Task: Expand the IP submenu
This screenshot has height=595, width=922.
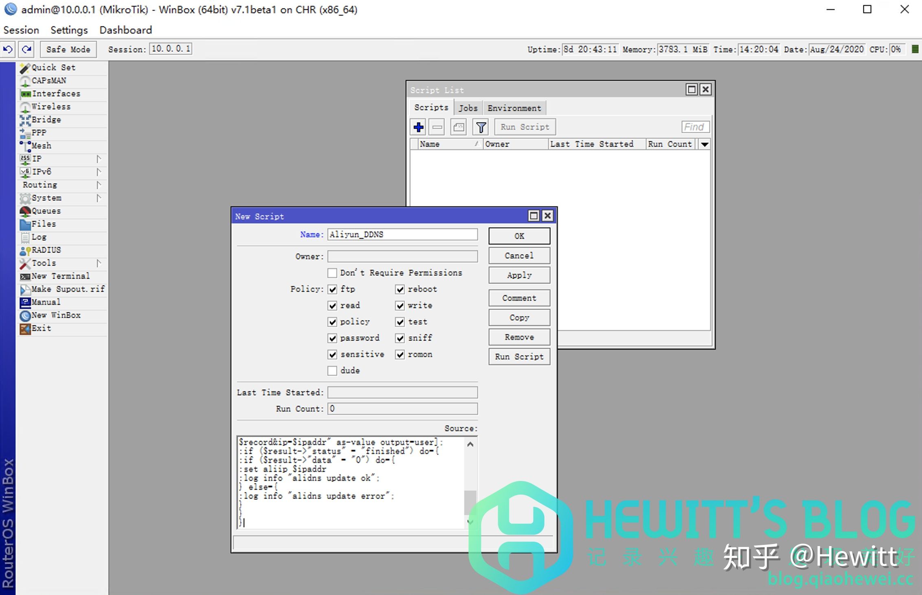Action: [99, 159]
